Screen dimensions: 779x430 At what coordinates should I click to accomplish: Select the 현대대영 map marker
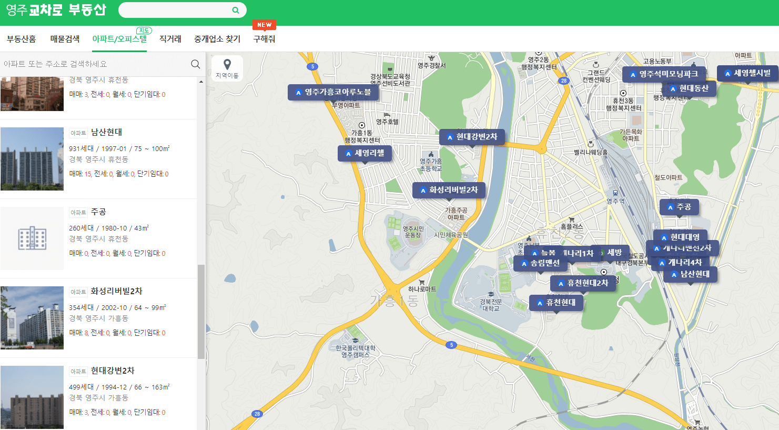[x=680, y=237]
